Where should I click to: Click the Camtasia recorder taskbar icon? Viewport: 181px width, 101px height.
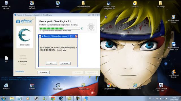(x=77, y=98)
